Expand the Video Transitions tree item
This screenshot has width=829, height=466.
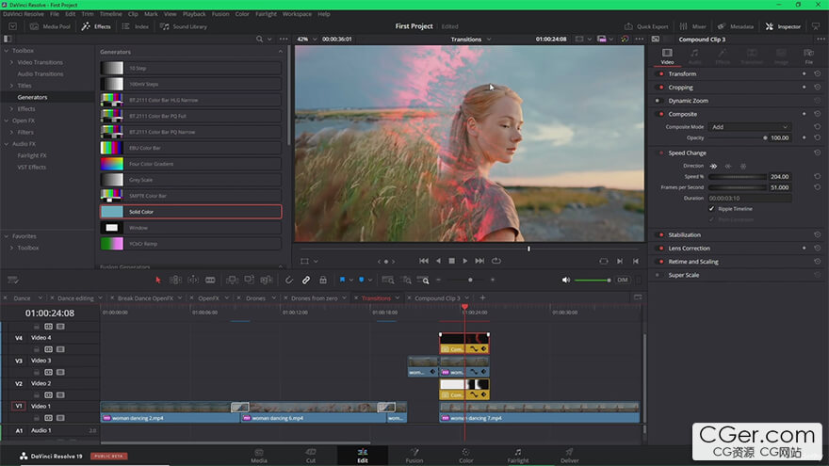click(11, 62)
